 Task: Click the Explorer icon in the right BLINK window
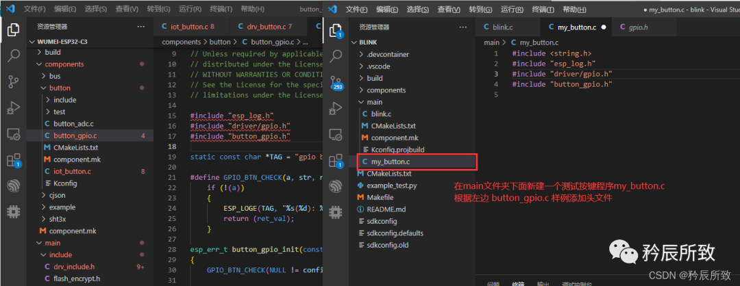pyautogui.click(x=336, y=31)
